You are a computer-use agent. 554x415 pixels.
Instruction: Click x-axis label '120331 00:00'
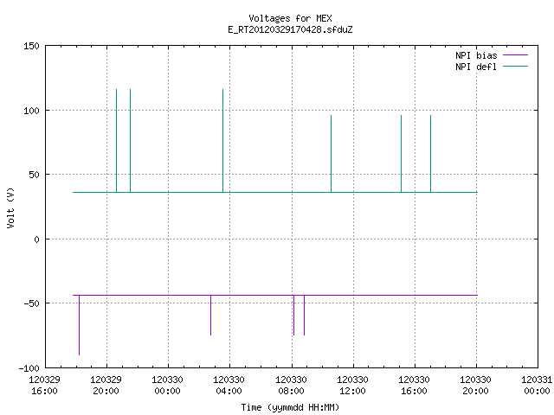(x=537, y=386)
